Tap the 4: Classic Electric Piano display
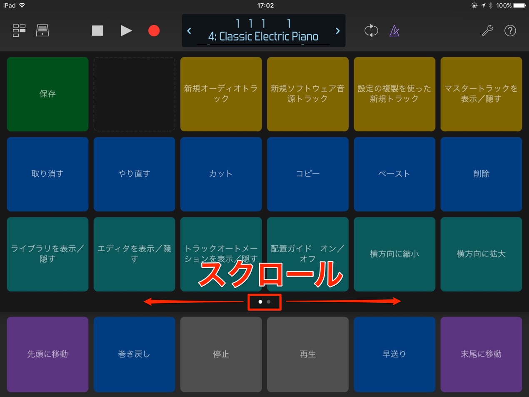The height and width of the screenshot is (397, 529). (x=263, y=36)
